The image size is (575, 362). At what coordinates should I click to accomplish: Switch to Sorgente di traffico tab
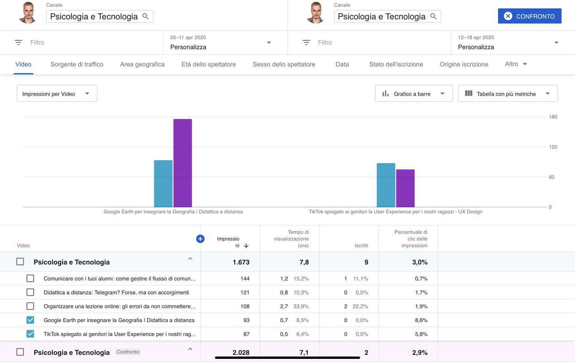[x=77, y=64]
